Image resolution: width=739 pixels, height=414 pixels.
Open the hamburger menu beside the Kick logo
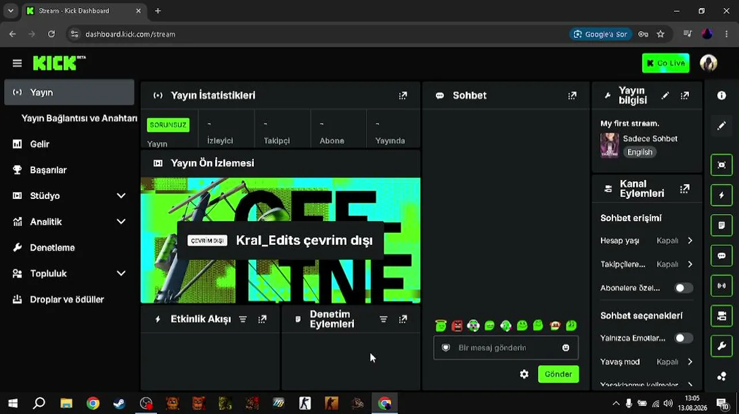17,63
